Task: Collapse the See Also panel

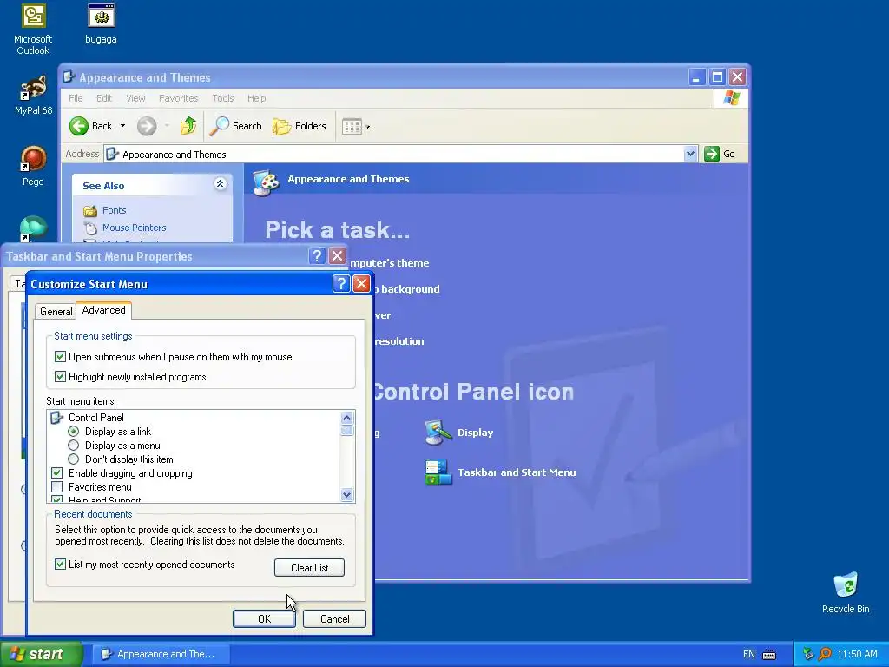Action: [220, 184]
